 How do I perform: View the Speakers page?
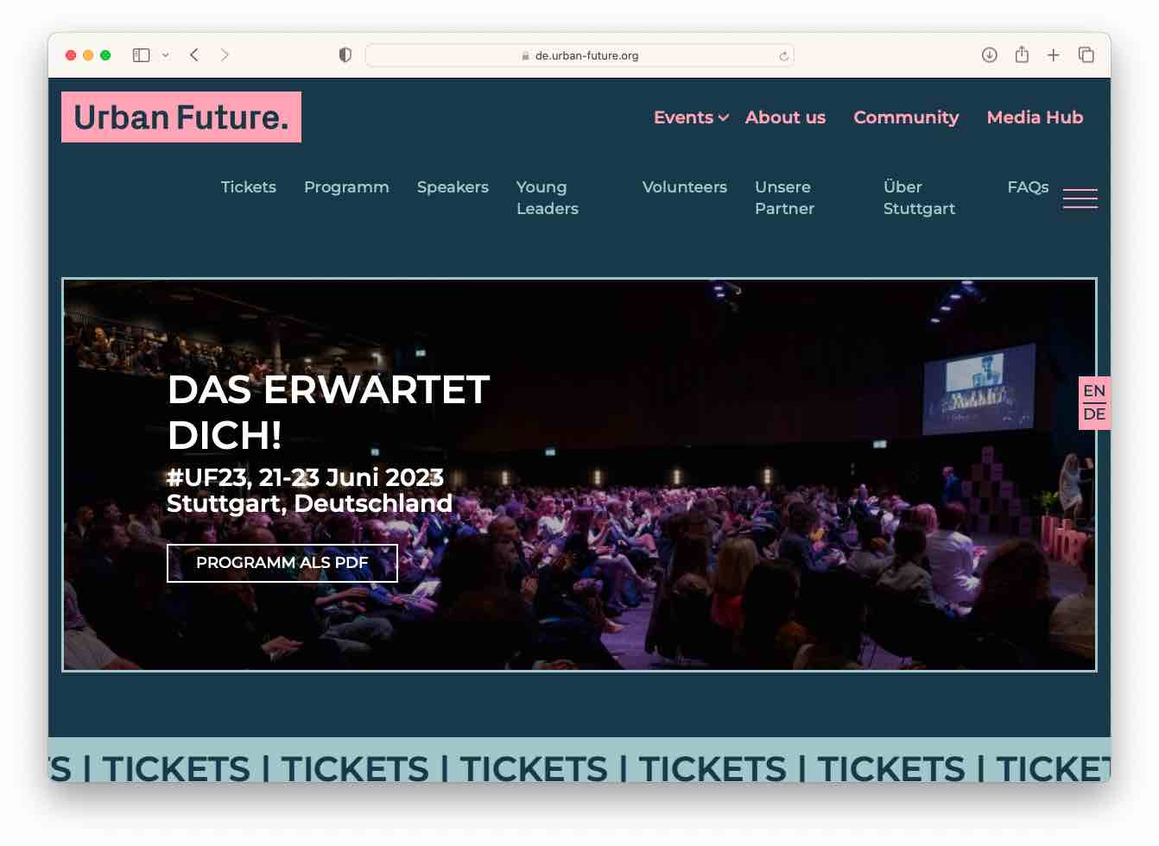click(x=453, y=187)
